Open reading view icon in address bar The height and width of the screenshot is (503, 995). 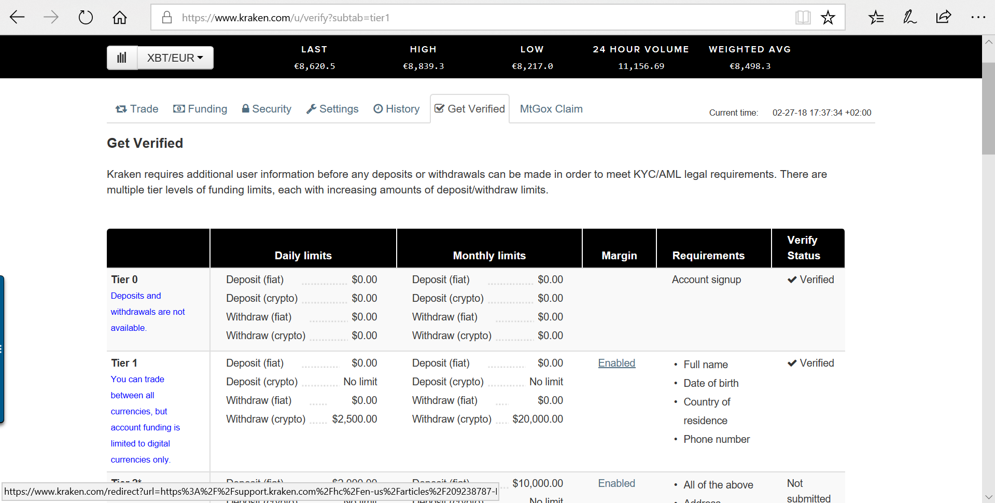coord(803,17)
